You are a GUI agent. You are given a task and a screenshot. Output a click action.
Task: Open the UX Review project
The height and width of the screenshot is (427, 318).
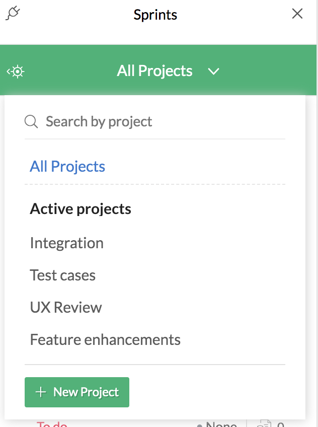pos(66,308)
